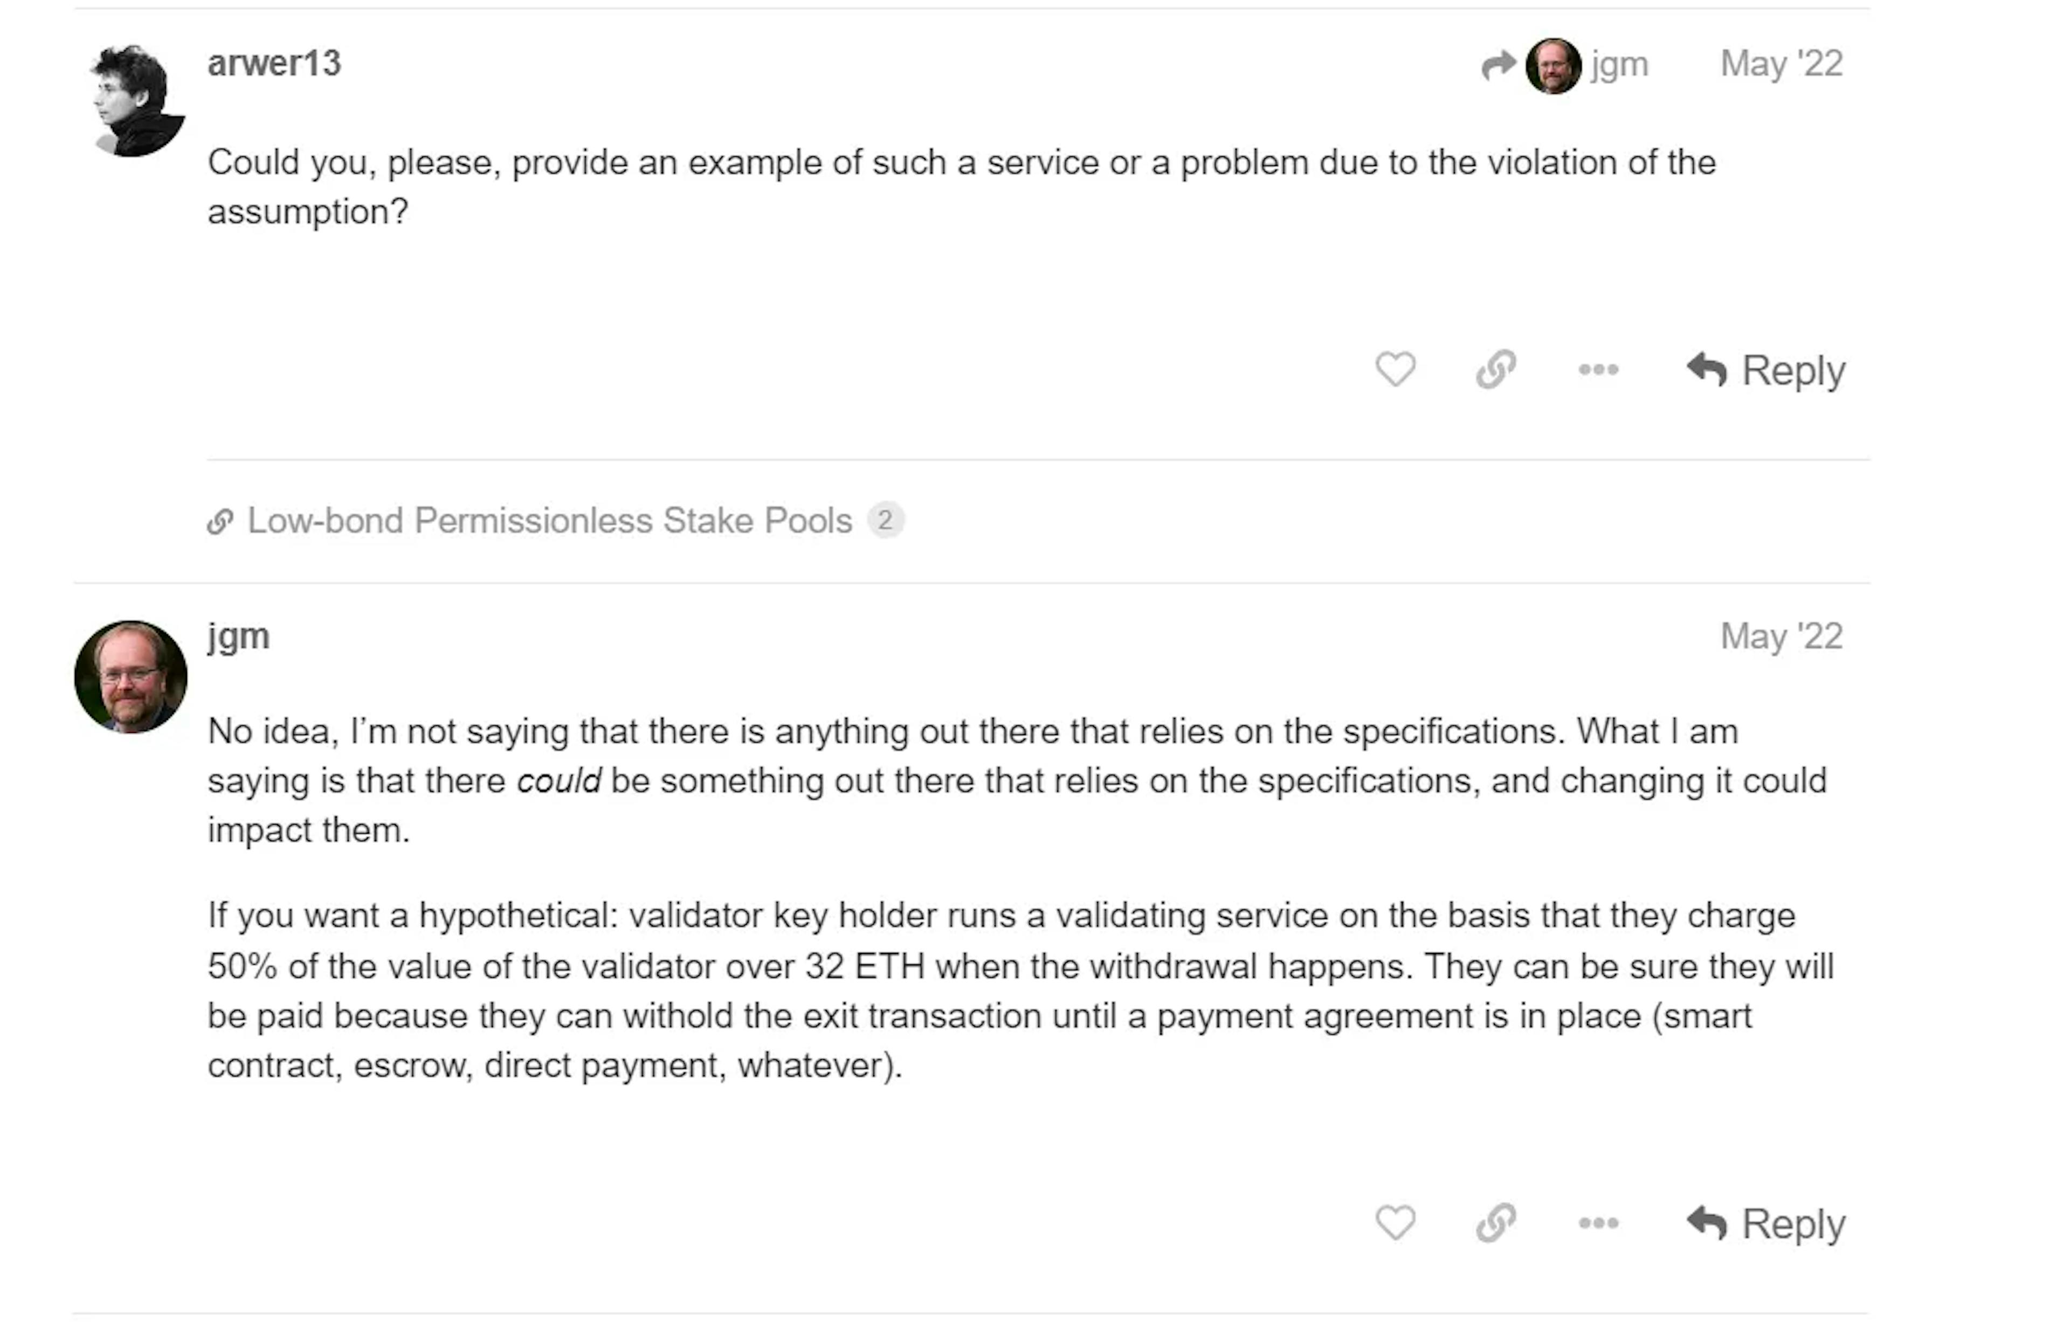Open Low-bond Permissionless Stake Pools link
Screen dimensions: 2070x1322
click(549, 521)
